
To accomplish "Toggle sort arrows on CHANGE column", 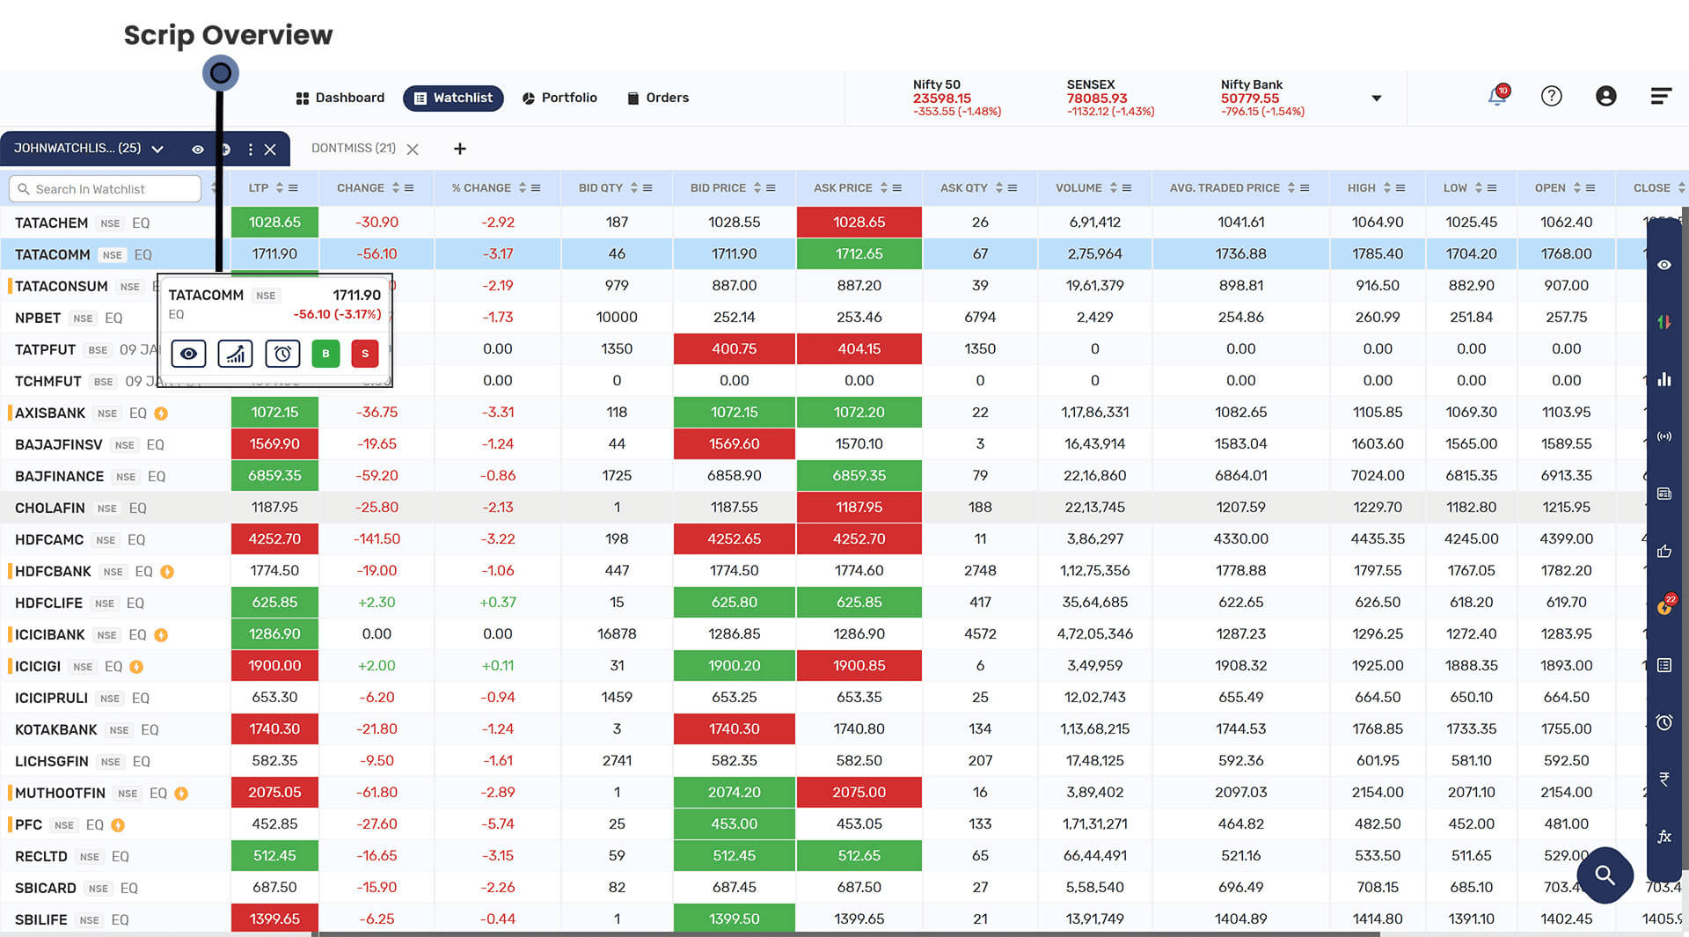I will [x=396, y=188].
